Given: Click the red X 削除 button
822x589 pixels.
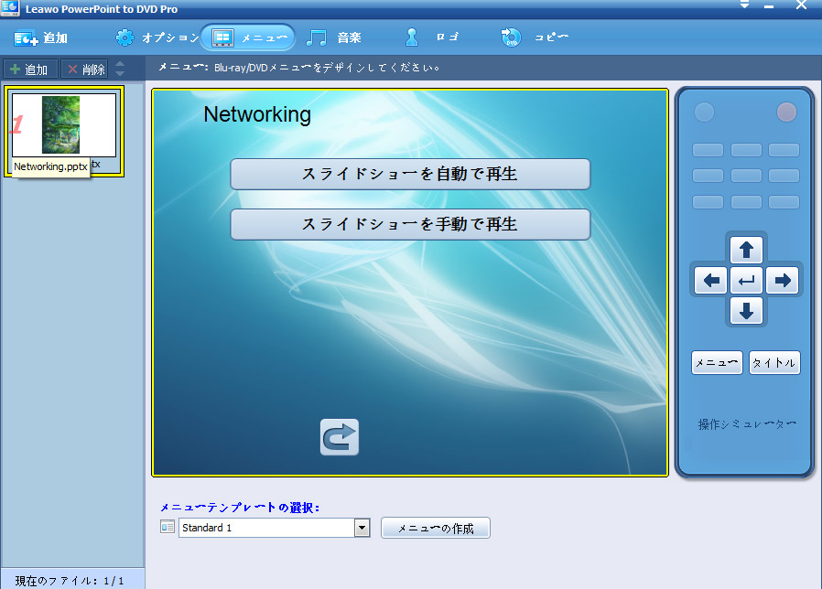Looking at the screenshot, I should (x=85, y=70).
